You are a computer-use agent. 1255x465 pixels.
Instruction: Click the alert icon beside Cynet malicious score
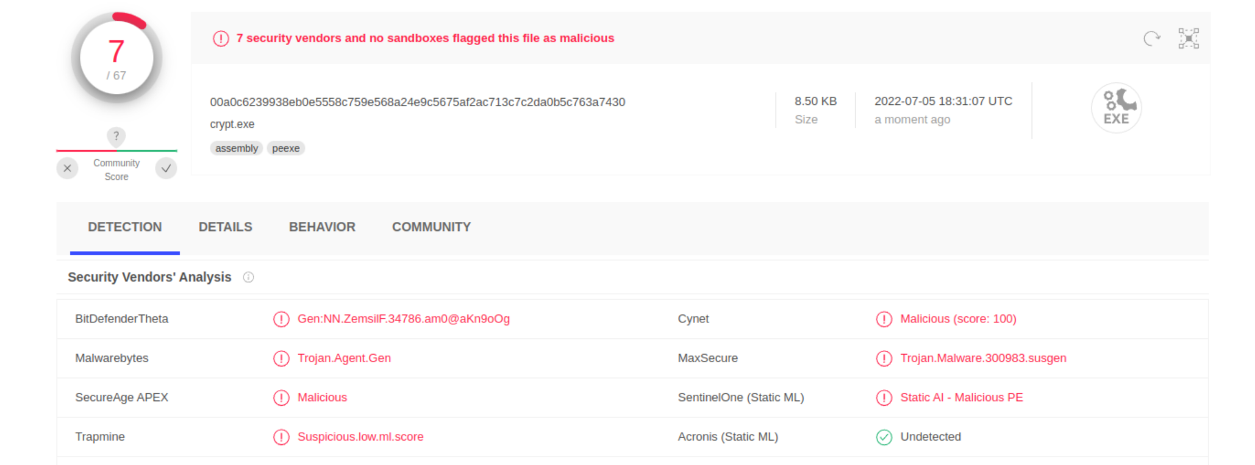[884, 319]
